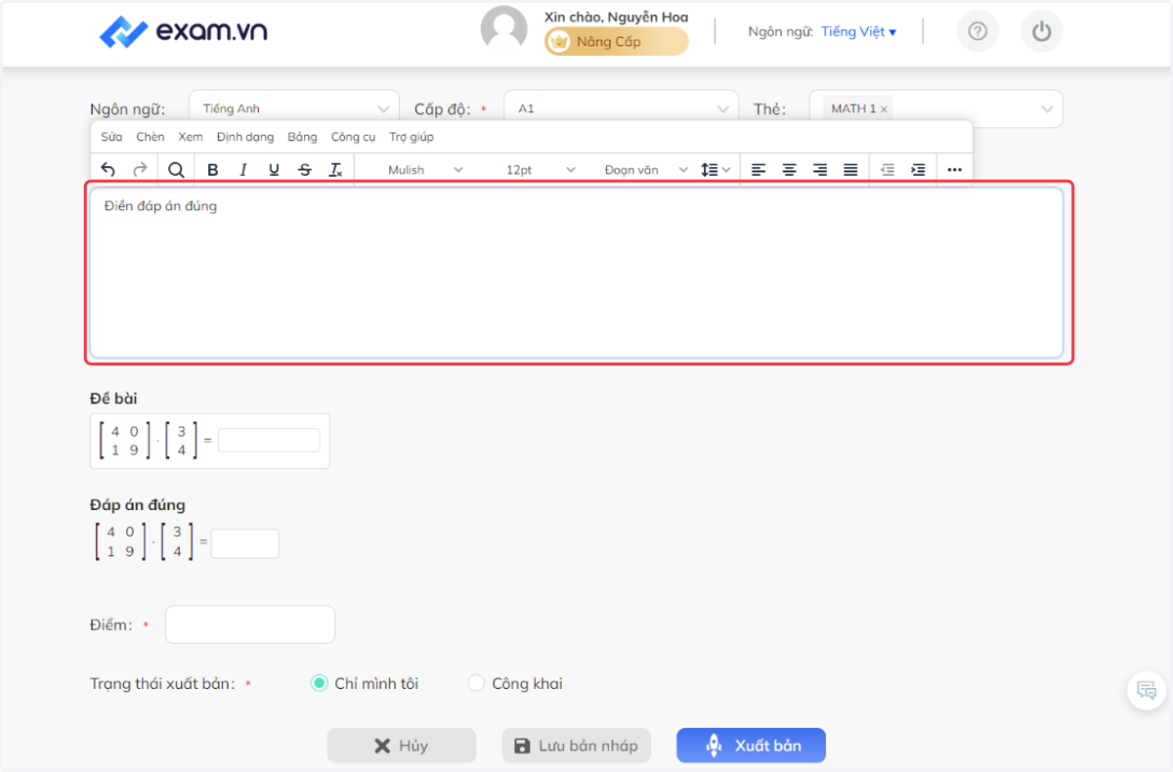This screenshot has height=772, width=1173.
Task: Open the Định dạng menu
Action: click(245, 137)
